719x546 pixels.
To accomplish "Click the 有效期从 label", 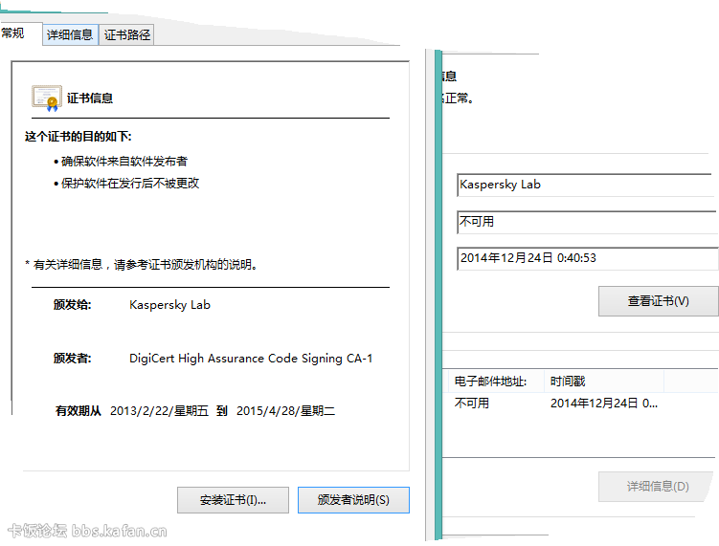I will pos(78,411).
